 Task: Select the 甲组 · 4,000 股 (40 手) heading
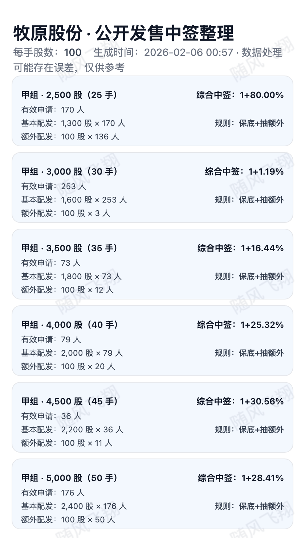click(70, 325)
